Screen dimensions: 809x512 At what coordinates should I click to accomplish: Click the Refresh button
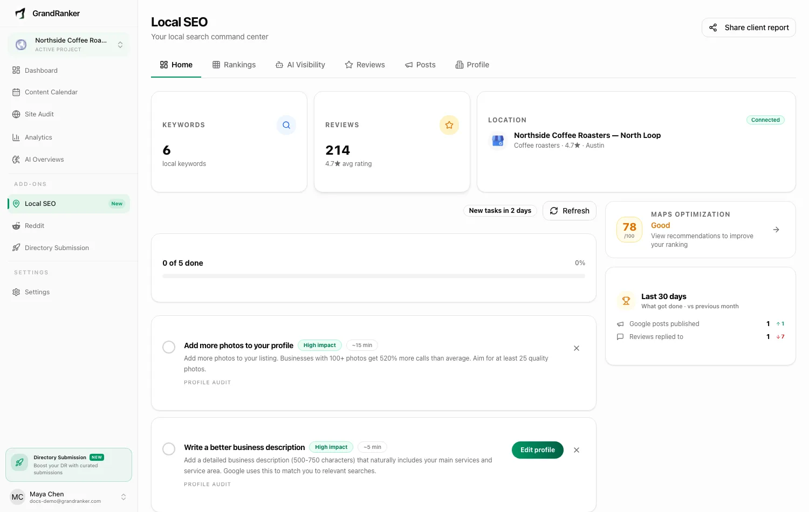tap(570, 211)
